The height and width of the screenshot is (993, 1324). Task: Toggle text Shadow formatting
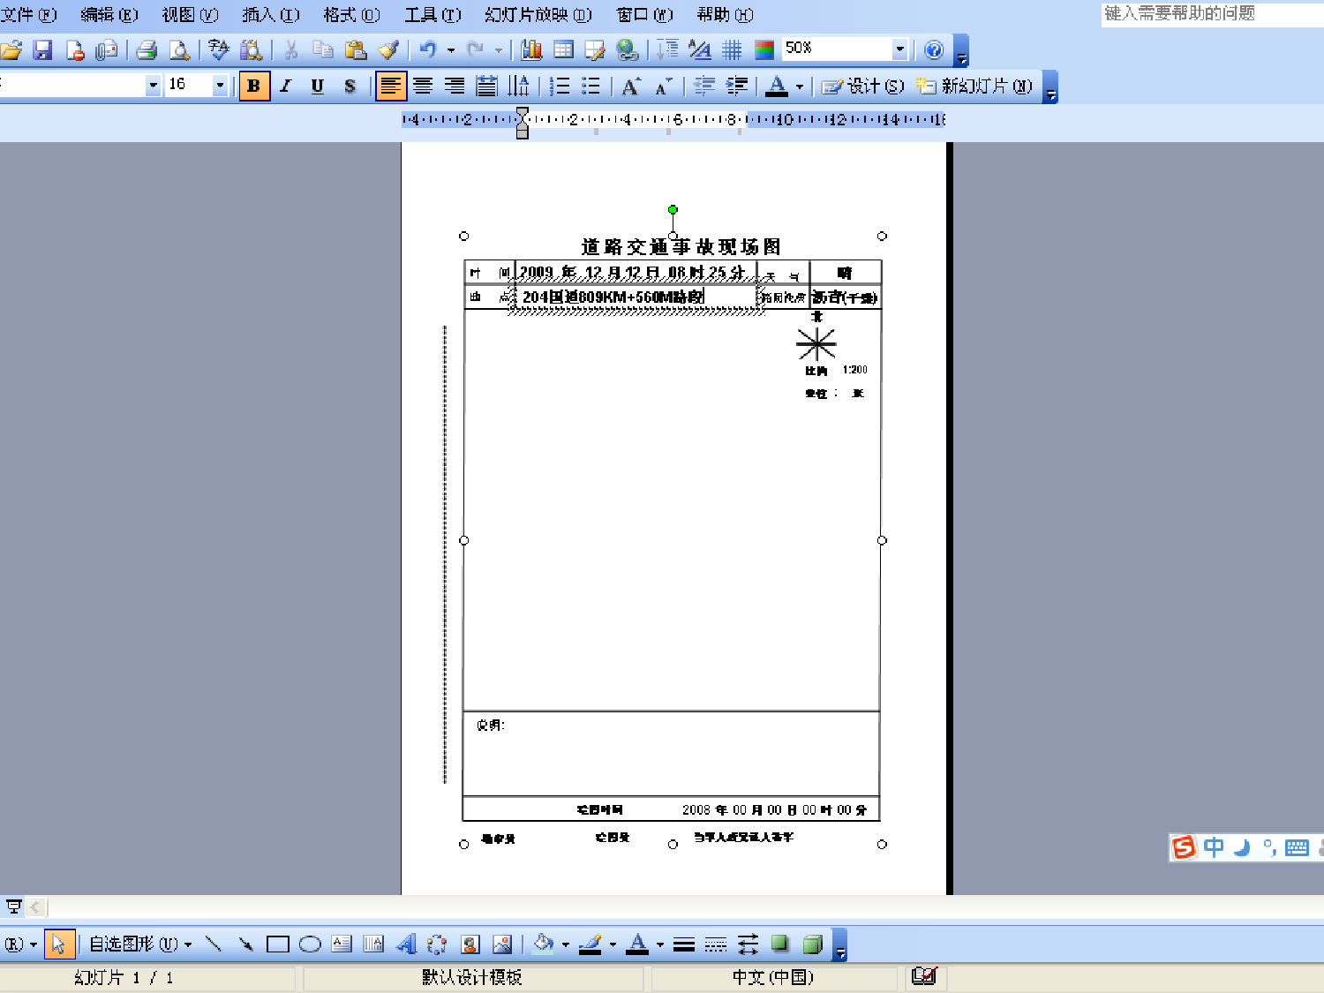pyautogui.click(x=350, y=87)
